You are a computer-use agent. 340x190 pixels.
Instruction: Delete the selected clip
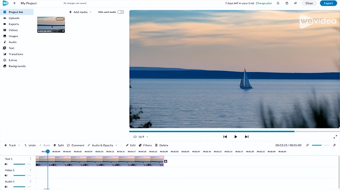click(162, 145)
